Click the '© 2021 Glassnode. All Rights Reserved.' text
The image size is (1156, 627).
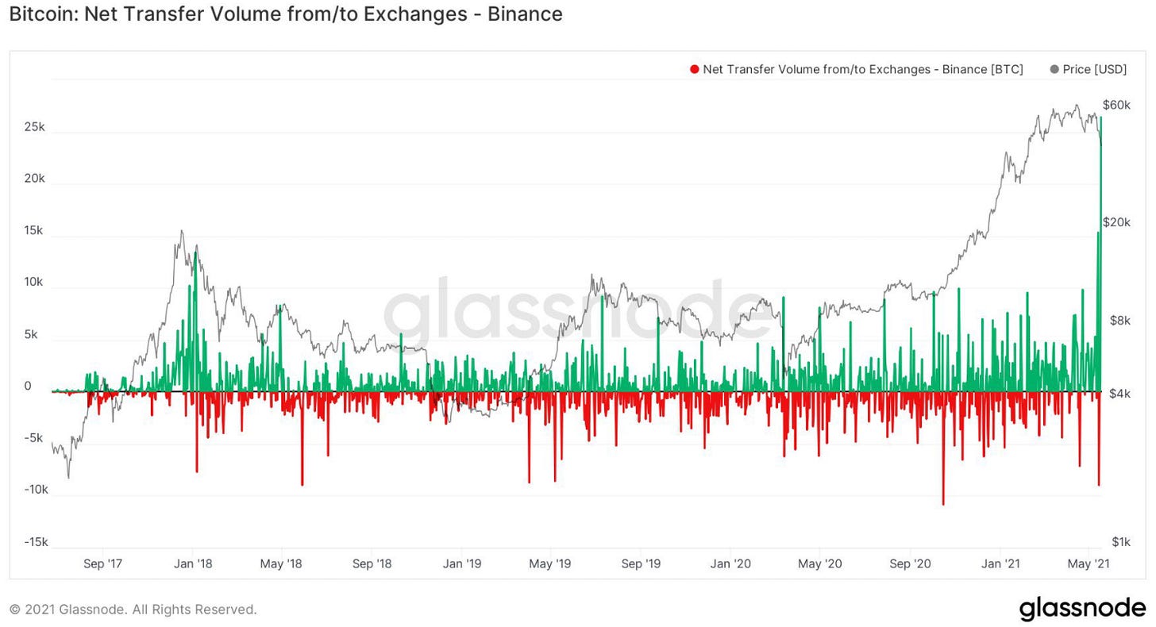[x=133, y=610]
